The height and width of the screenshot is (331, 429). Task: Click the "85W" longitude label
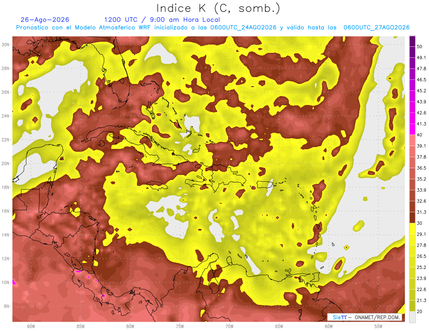80,326
